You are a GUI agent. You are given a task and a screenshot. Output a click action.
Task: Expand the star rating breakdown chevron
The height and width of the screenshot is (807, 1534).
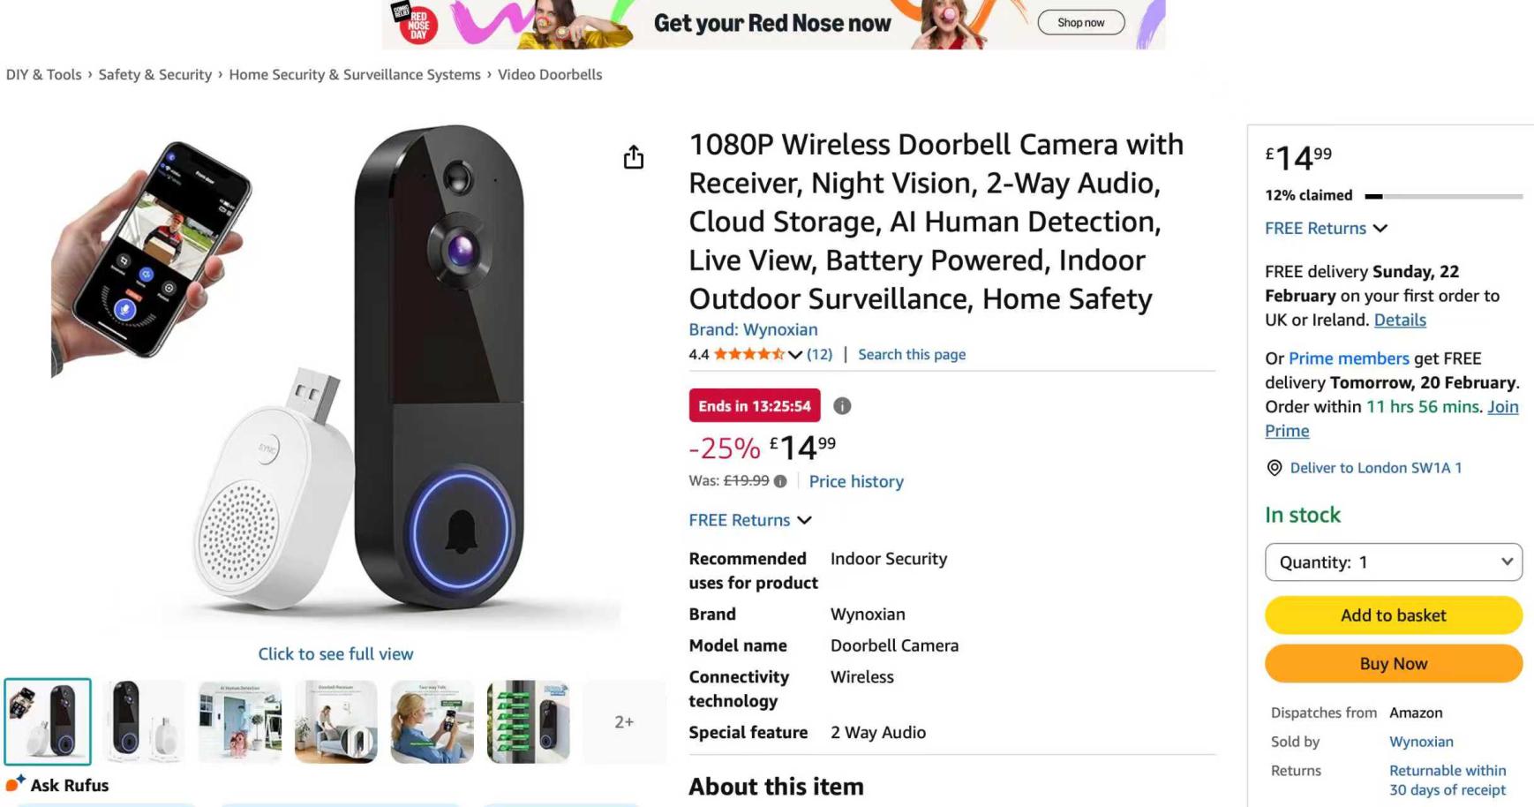tap(795, 355)
